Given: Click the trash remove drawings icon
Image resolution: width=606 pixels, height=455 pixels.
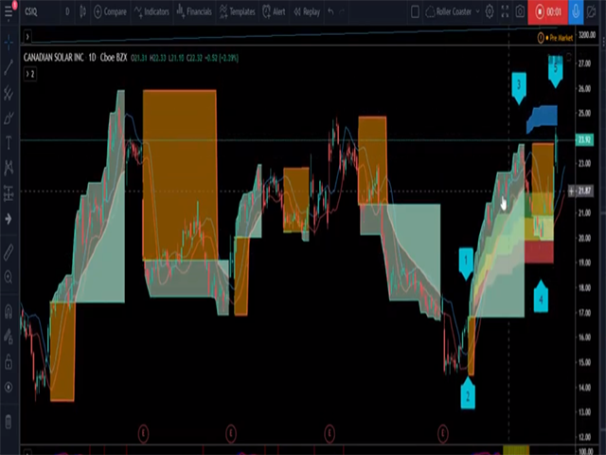Looking at the screenshot, I should (x=9, y=421).
